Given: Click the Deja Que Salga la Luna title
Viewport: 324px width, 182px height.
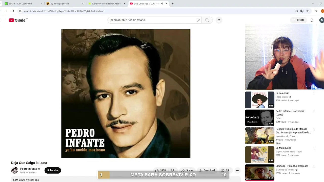Looking at the screenshot, I should pos(29,163).
